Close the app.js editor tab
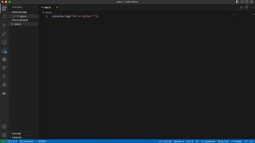 57,7
